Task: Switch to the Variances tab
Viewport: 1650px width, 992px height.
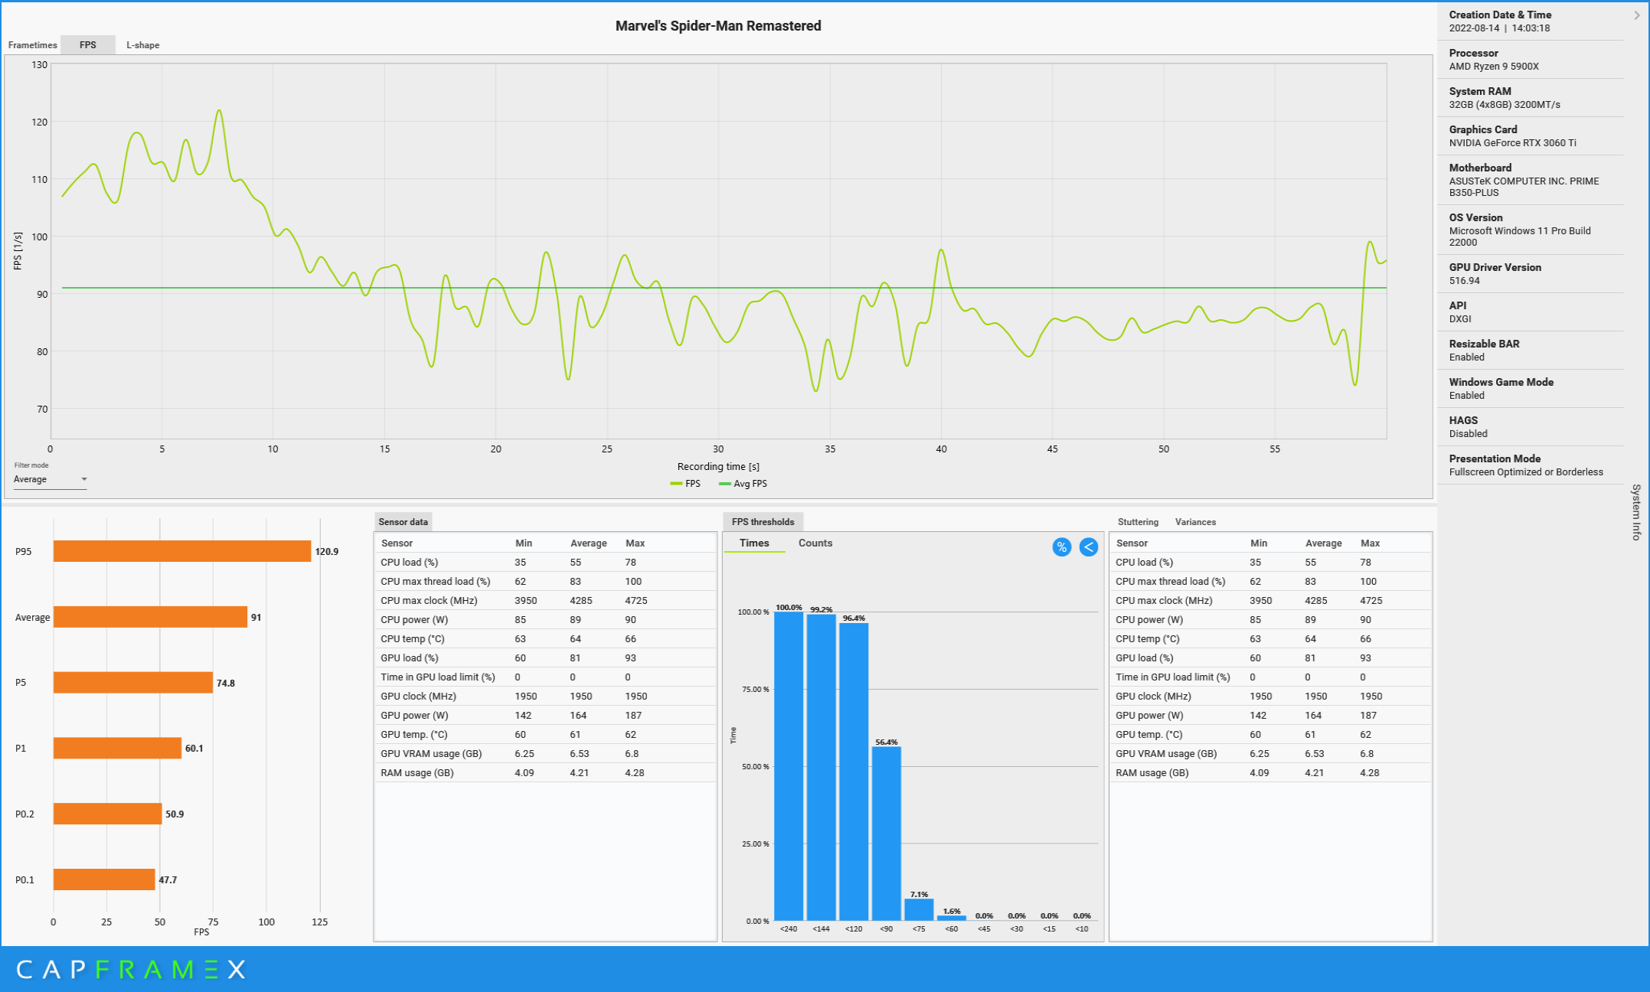Action: (x=1195, y=520)
